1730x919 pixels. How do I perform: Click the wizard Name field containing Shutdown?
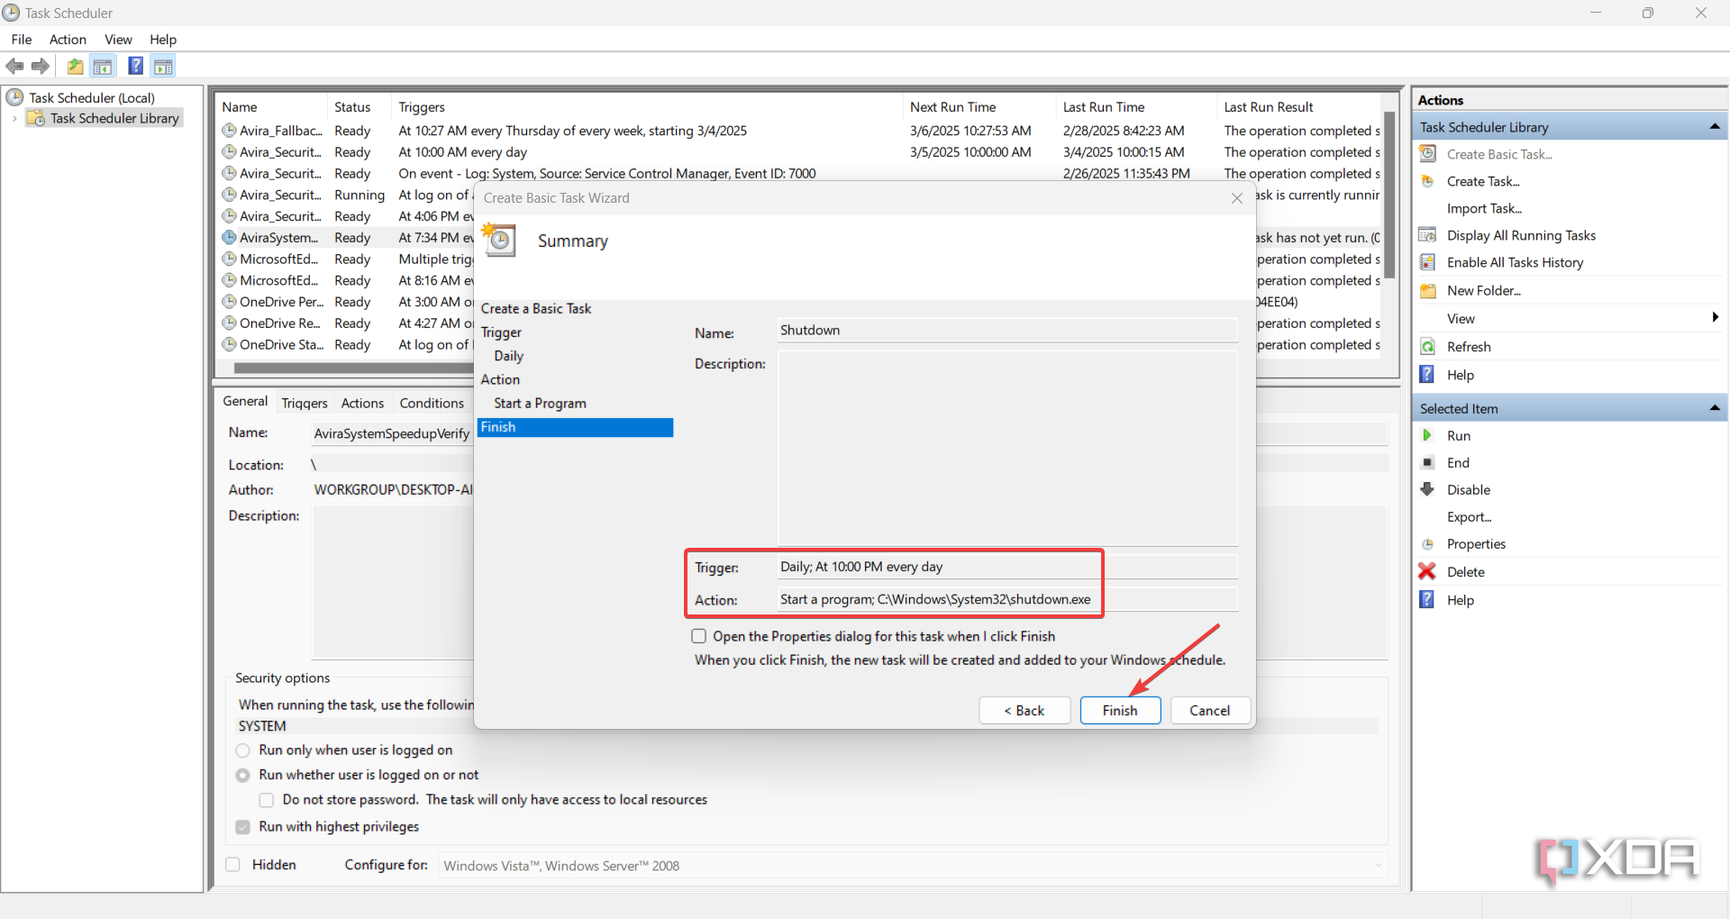[1007, 331]
